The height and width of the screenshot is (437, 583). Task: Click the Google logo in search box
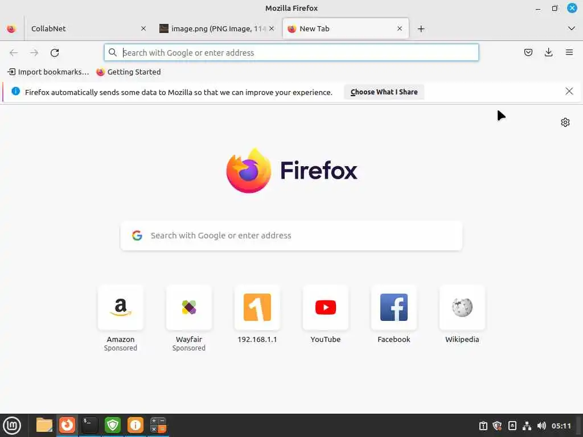[x=137, y=236]
